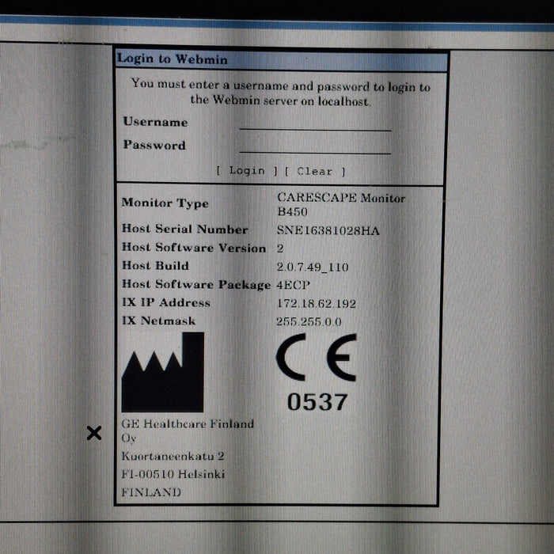This screenshot has width=554, height=554.
Task: Click the 'CARESCAPE Monitor B450' text
Action: 341,204
